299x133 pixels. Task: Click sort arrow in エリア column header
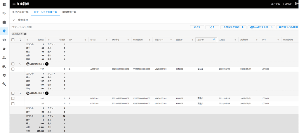click(86, 40)
